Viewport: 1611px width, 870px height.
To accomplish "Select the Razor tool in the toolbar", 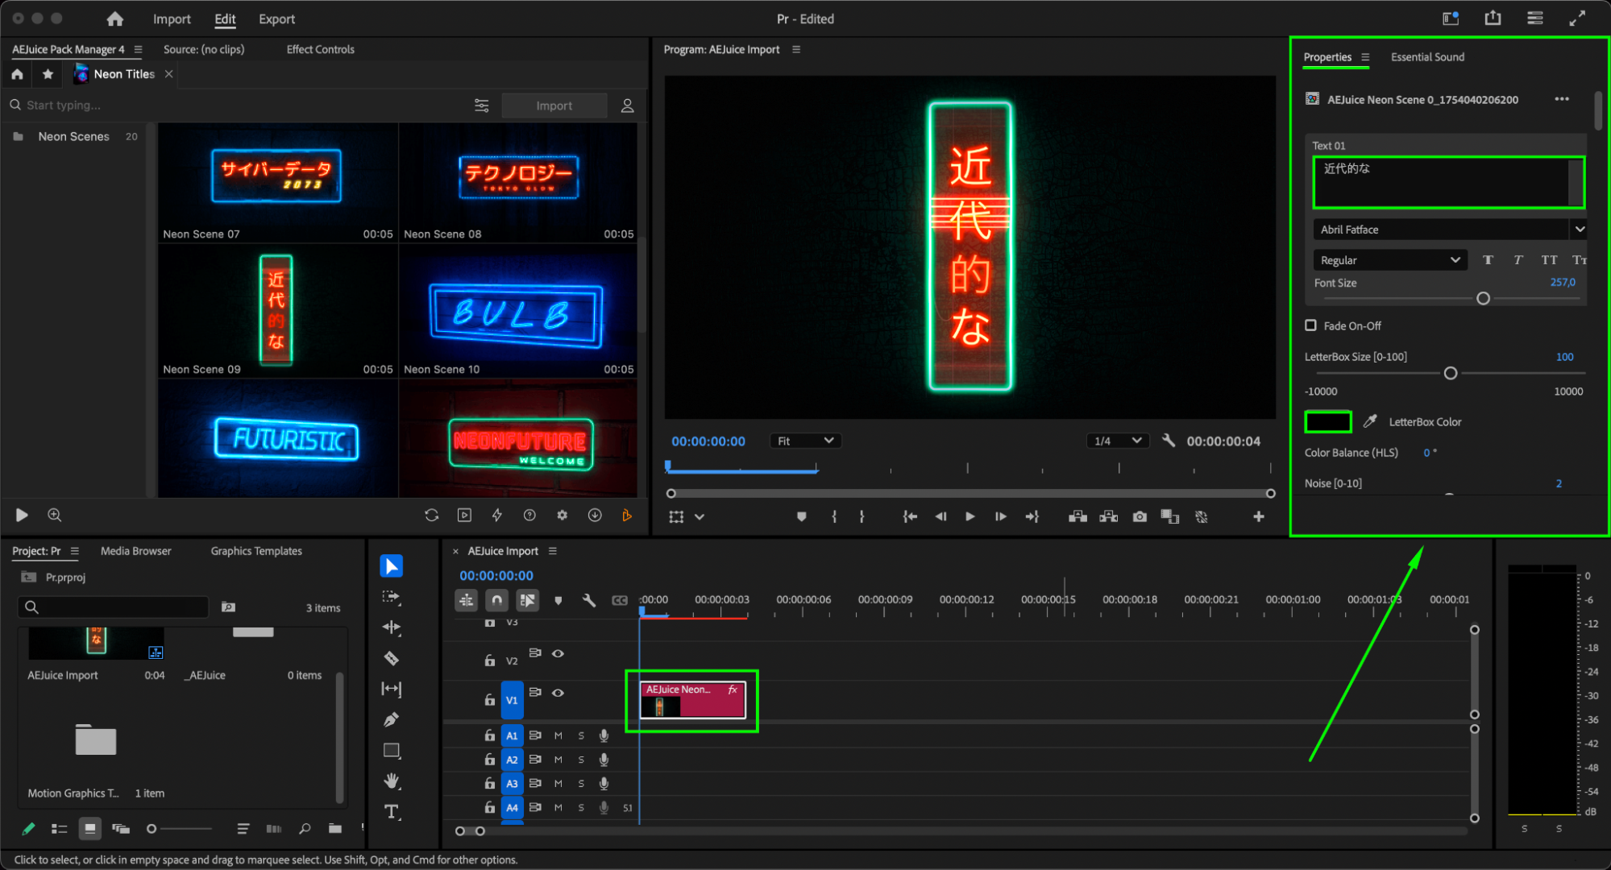I will 392,658.
